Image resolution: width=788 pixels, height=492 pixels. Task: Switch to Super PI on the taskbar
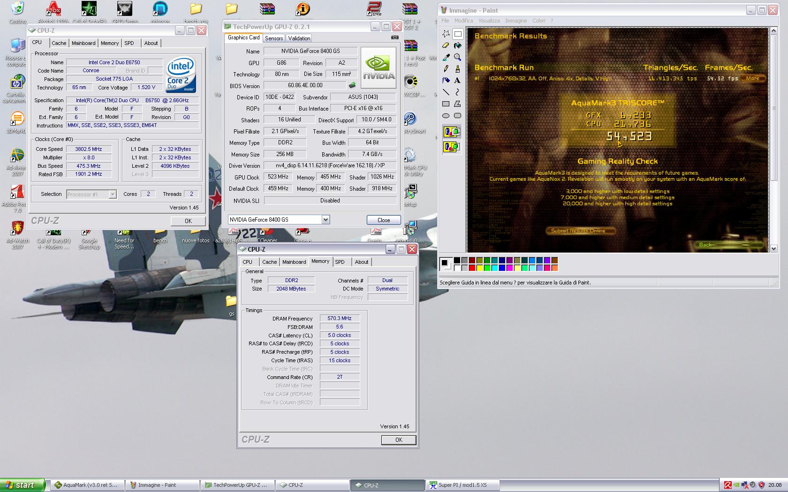point(463,485)
